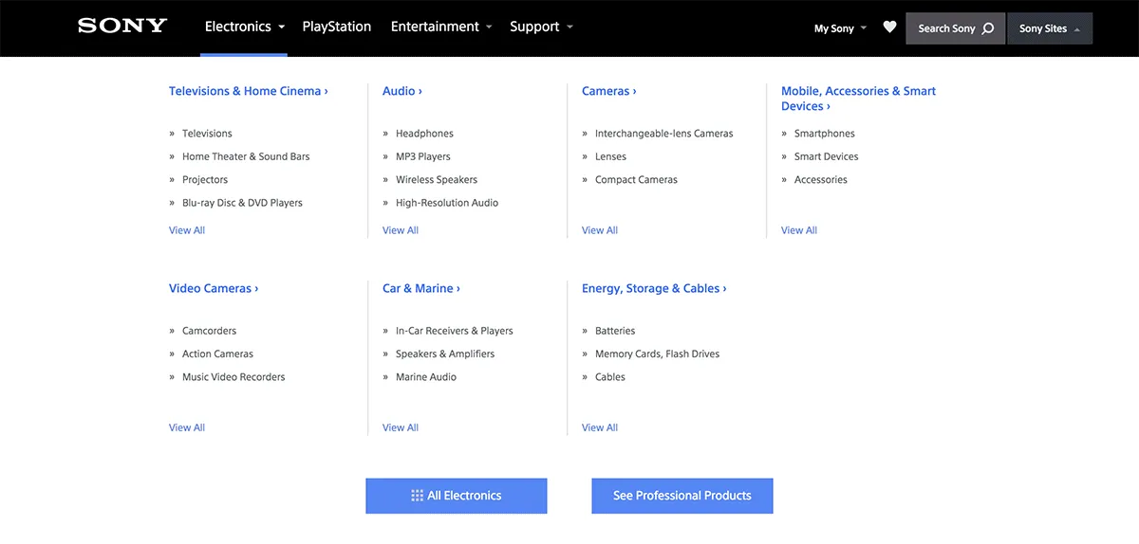This screenshot has width=1139, height=544.
Task: Click the Smartphones link
Action: pos(824,134)
